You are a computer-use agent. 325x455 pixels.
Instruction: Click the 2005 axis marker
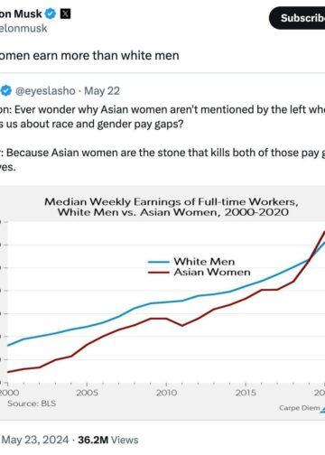pos(87,393)
